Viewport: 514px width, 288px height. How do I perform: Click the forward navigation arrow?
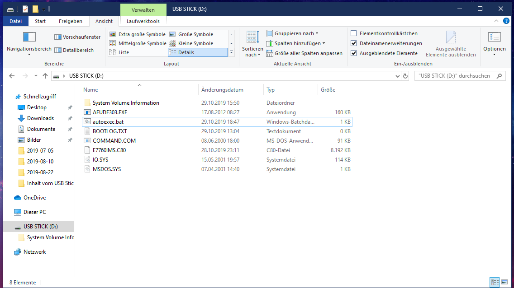[x=25, y=76]
